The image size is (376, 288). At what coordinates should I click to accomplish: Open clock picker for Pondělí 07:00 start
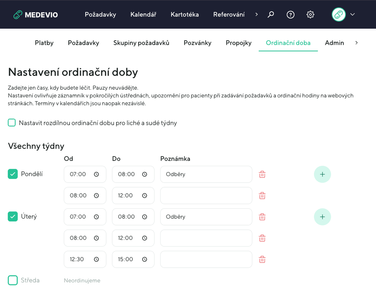click(96, 174)
